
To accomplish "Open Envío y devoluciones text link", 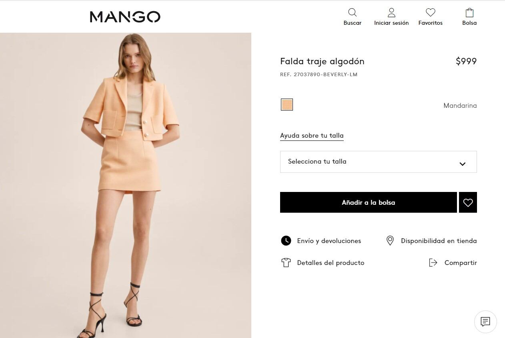I will point(329,241).
